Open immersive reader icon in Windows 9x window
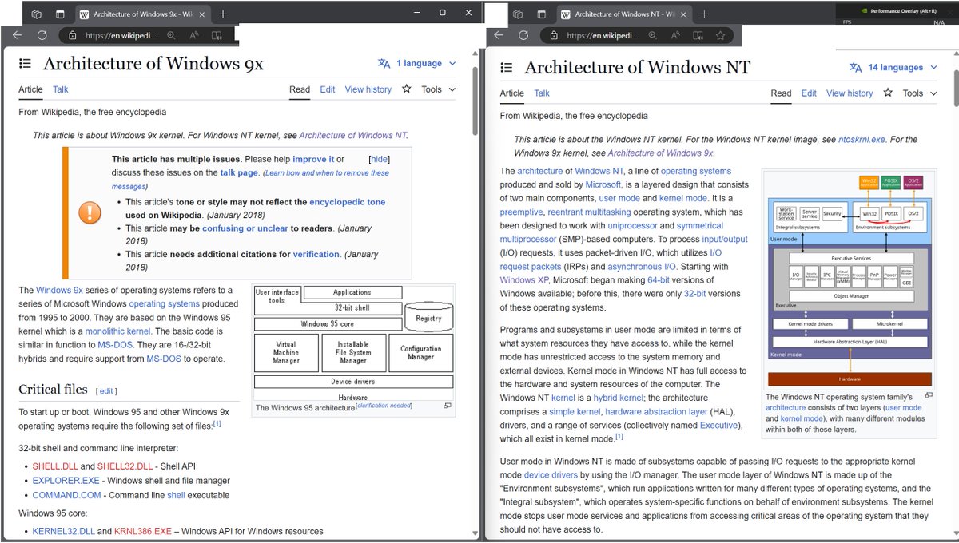Screen dimensions: 959x543 (217, 35)
